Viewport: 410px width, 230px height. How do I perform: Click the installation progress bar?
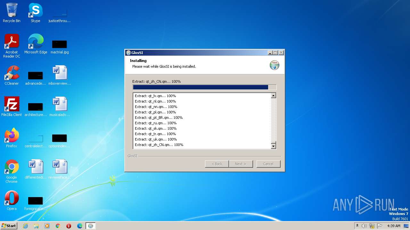coord(204,87)
